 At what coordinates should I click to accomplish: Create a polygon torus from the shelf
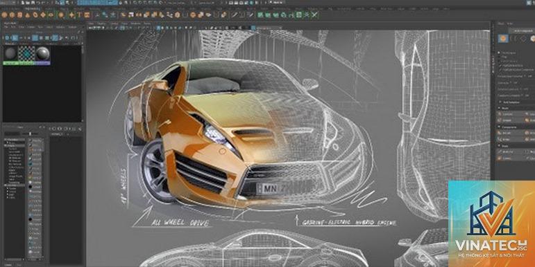click(x=35, y=15)
